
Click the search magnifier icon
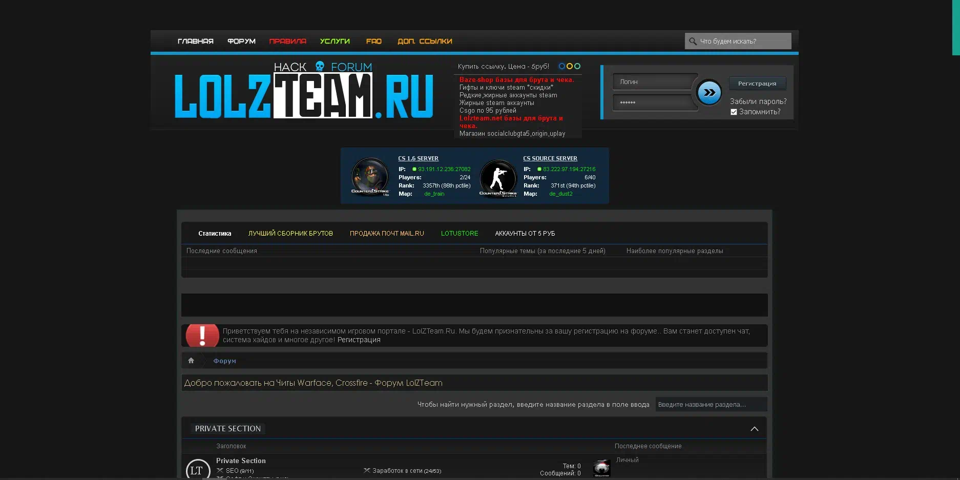pos(693,41)
